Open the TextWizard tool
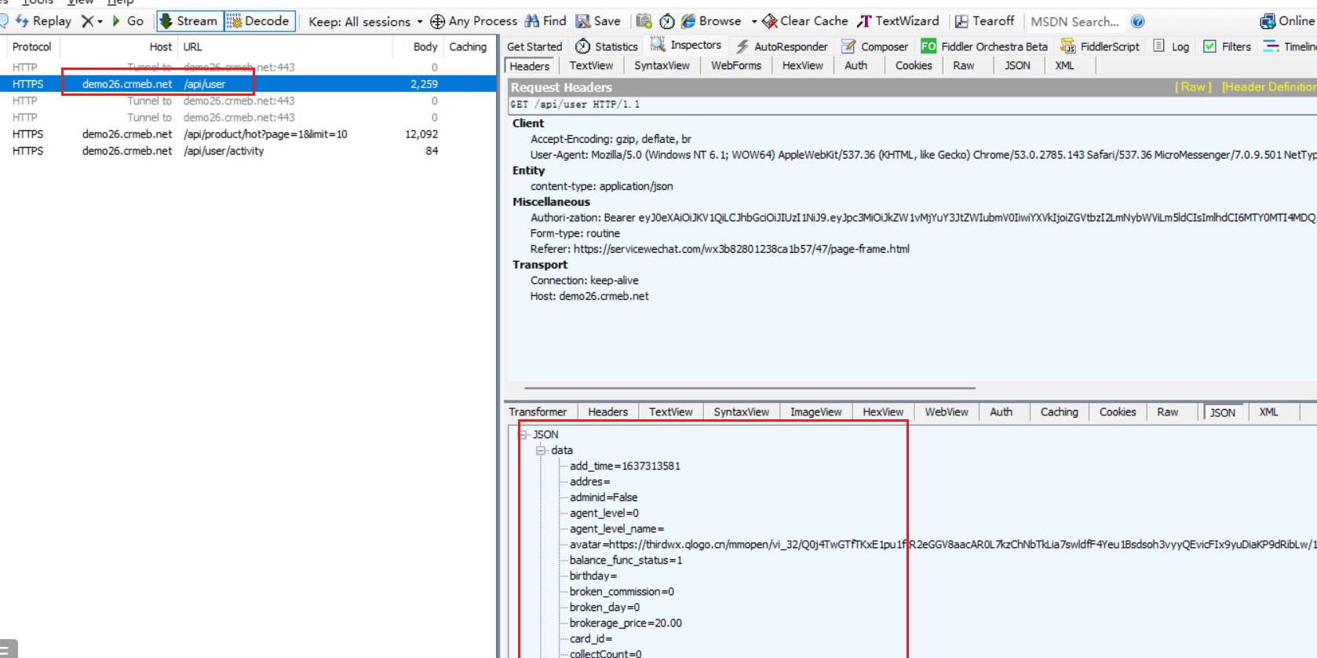The width and height of the screenshot is (1317, 658). click(898, 21)
